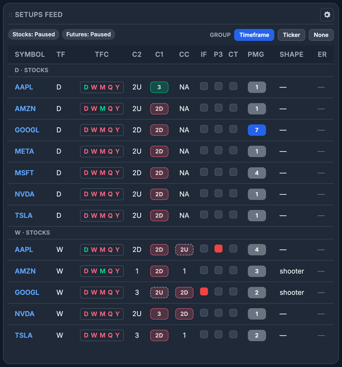Open the Setups Feed settings gear
The image size is (342, 367).
[327, 14]
